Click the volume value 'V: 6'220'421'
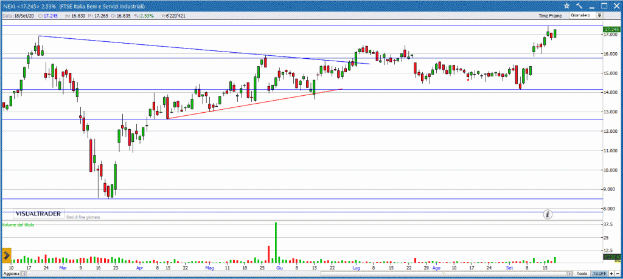 (173, 16)
